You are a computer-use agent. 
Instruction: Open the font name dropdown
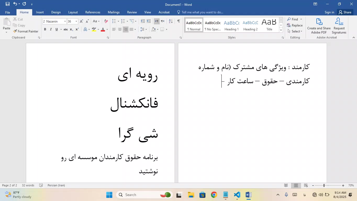click(x=65, y=21)
